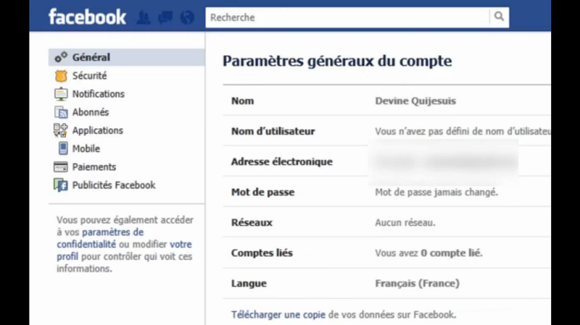Click the friend requests icon in header

[x=144, y=17]
